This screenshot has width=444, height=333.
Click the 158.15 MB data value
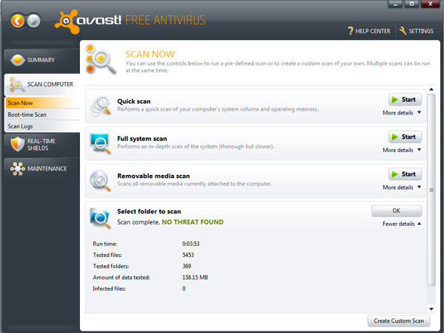(195, 278)
